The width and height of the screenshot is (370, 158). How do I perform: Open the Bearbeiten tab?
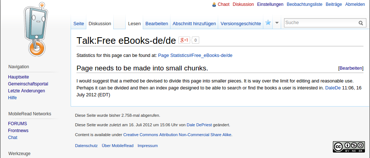pyautogui.click(x=157, y=24)
